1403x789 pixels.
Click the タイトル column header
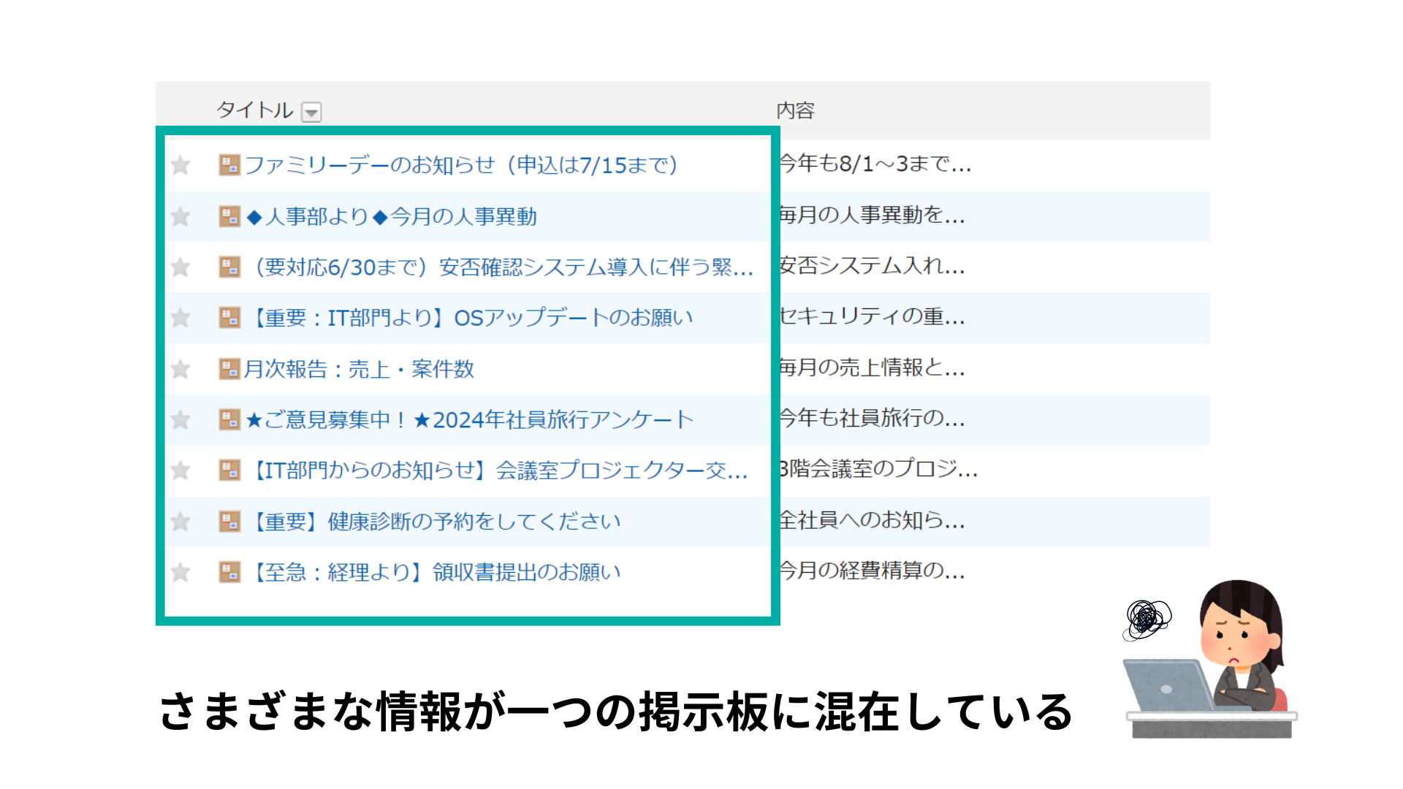tap(255, 110)
